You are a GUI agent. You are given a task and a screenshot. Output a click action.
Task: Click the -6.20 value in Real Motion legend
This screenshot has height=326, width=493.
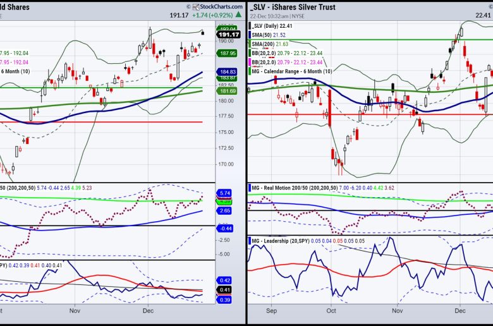tap(356, 188)
